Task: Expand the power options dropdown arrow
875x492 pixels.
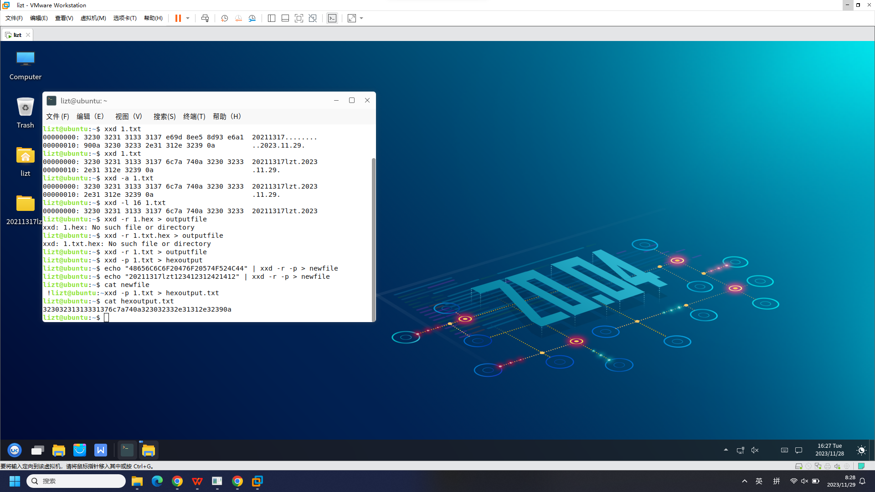Action: (188, 18)
